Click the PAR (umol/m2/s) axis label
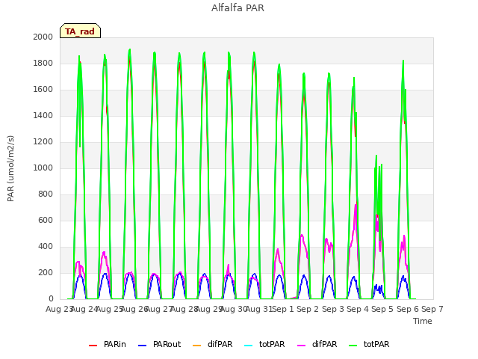This screenshot has width=478, height=359. pyautogui.click(x=10, y=168)
